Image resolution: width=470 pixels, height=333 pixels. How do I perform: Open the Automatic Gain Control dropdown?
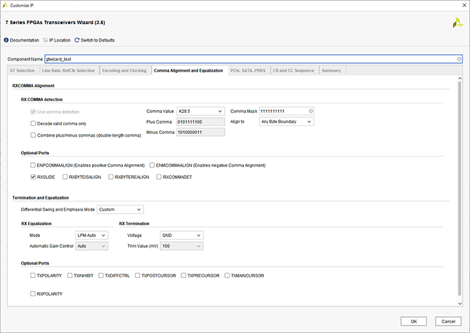coord(91,246)
